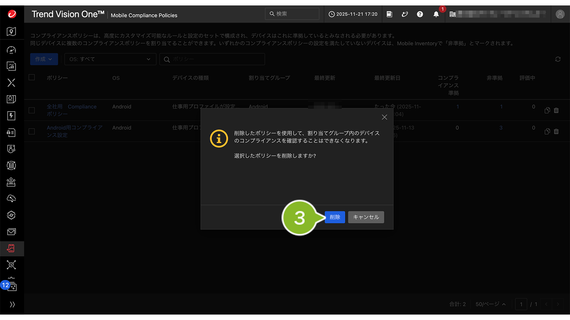Refresh the policy list
Viewport: 570px width, 320px height.
pyautogui.click(x=558, y=59)
